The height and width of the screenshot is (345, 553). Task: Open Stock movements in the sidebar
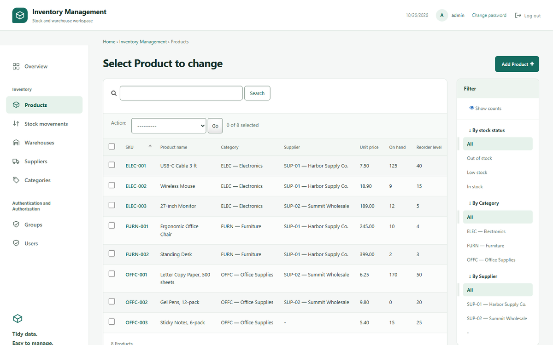tap(44, 124)
